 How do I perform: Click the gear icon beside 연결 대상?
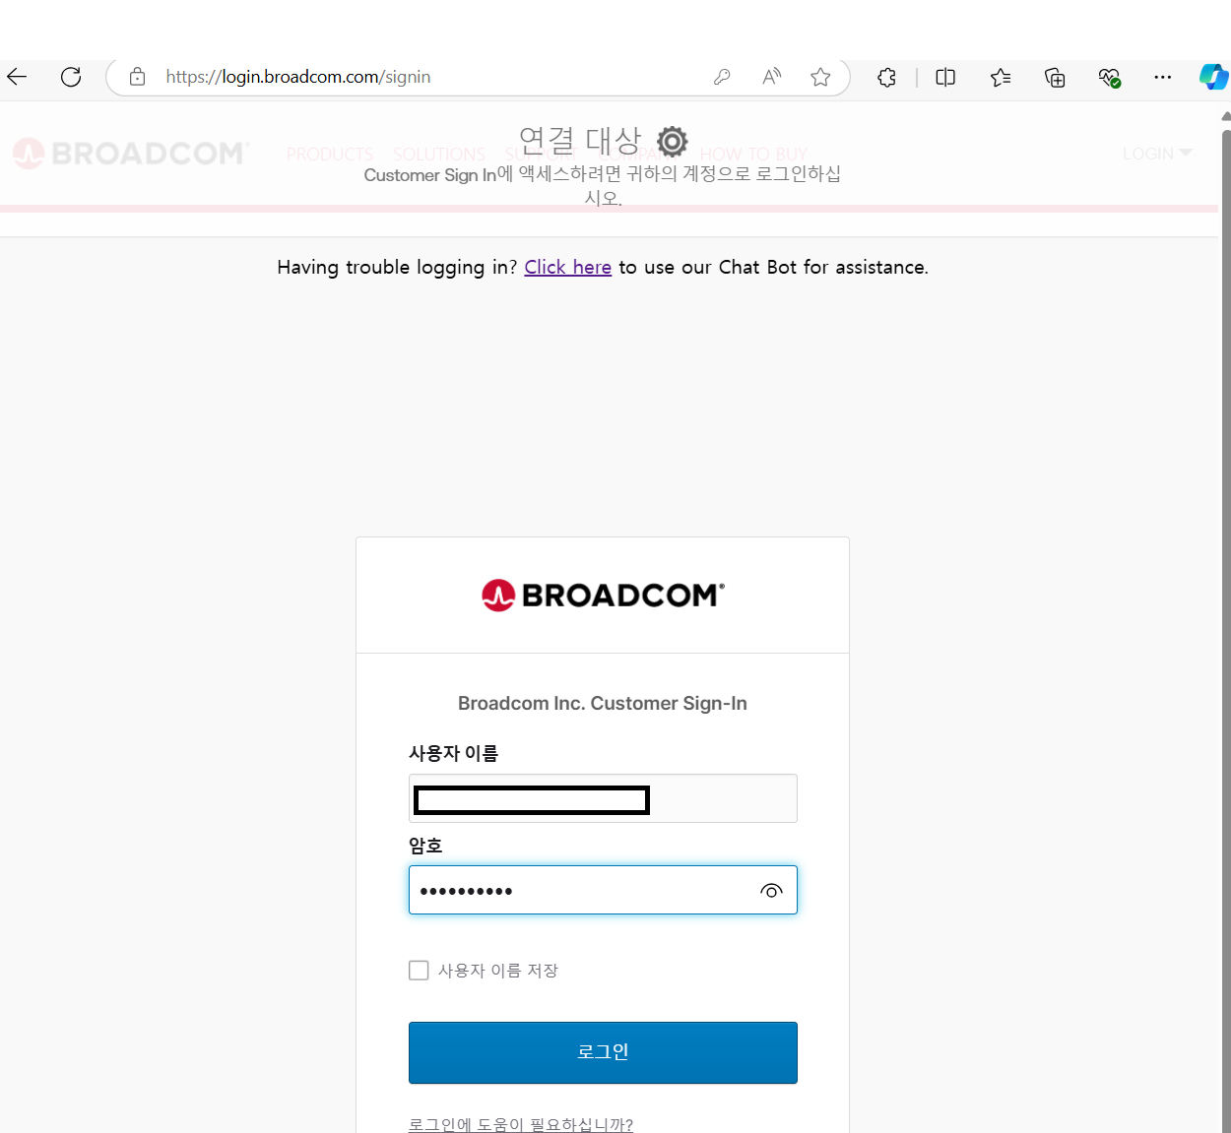673,142
